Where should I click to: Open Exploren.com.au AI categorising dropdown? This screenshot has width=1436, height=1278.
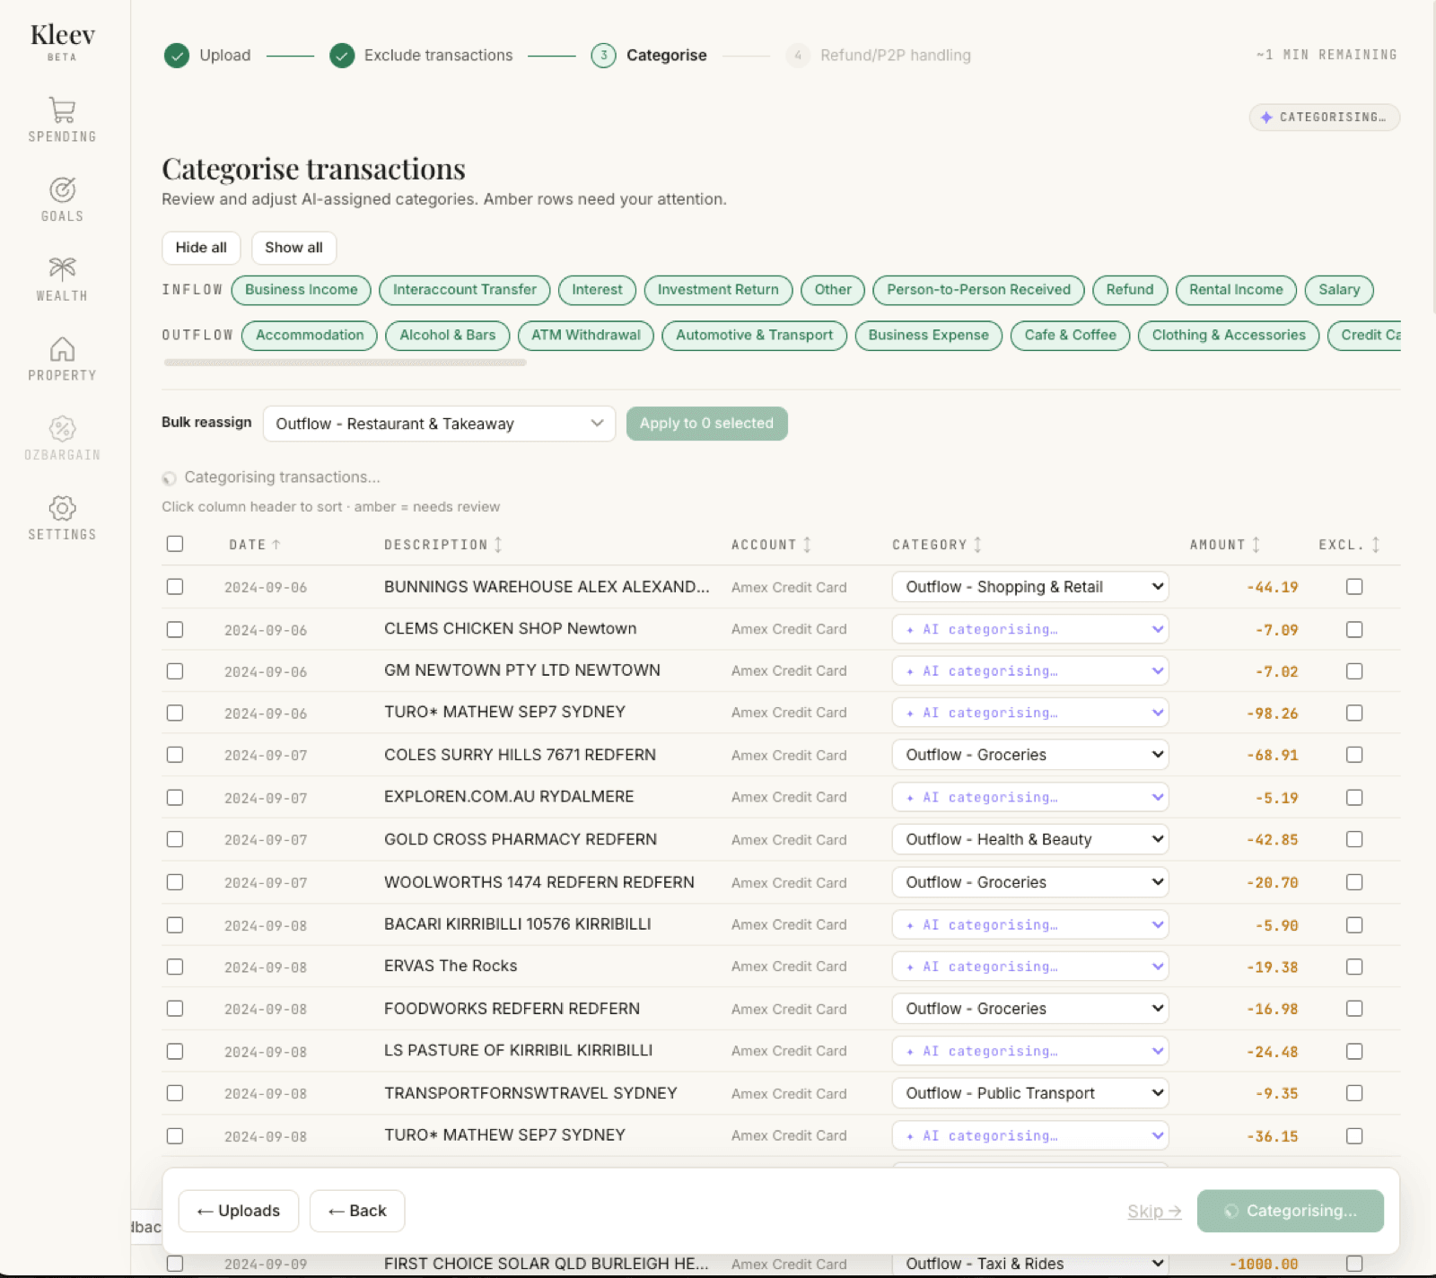click(x=1030, y=797)
